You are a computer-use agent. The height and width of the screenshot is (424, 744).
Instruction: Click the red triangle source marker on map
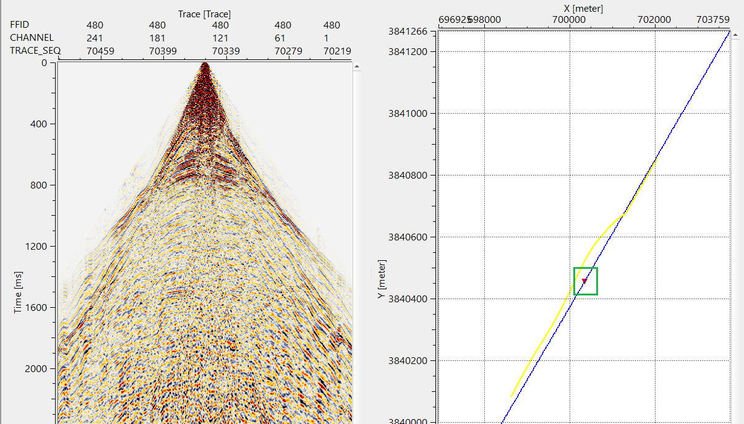click(x=584, y=281)
